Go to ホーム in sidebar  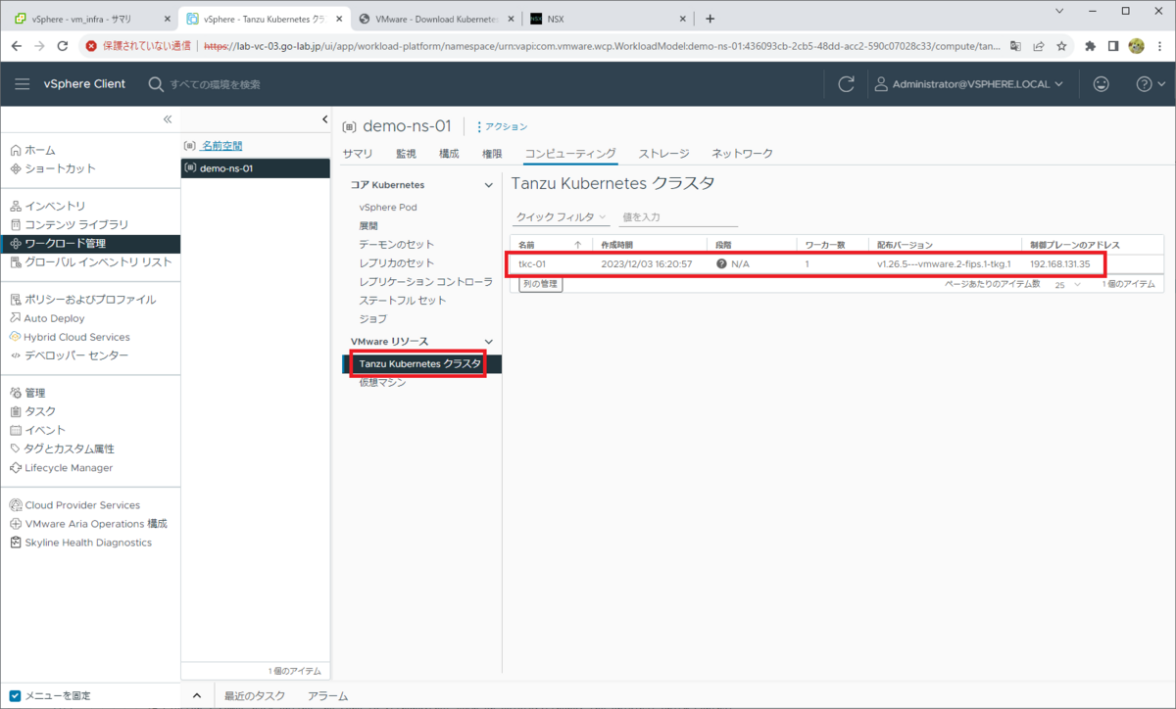32,150
